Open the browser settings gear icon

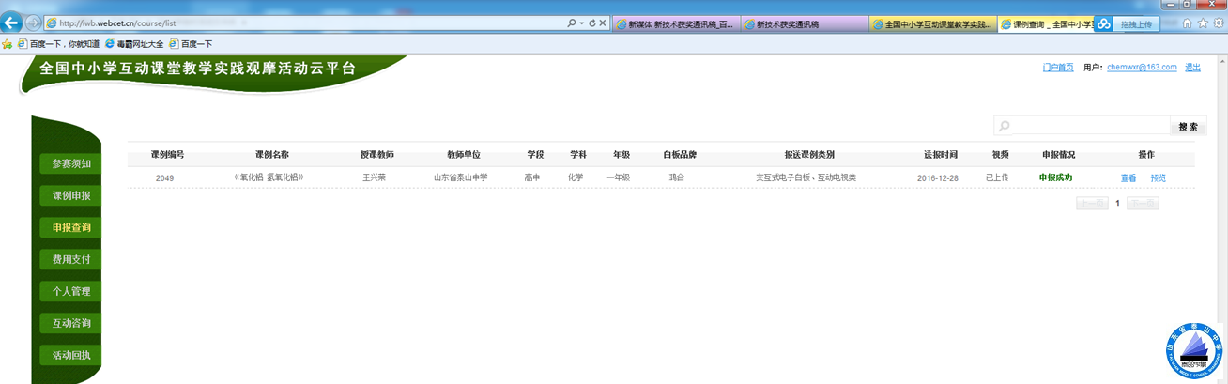tap(1218, 23)
